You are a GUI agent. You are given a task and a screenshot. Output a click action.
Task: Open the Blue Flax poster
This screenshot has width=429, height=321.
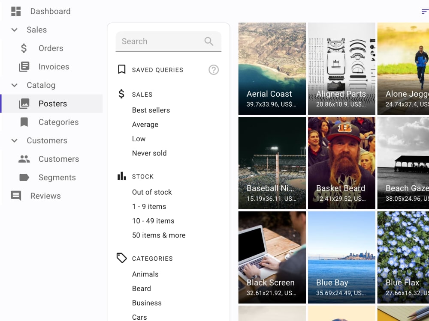(x=403, y=257)
